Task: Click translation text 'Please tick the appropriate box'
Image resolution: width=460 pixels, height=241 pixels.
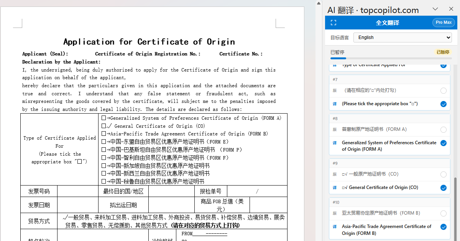Action: (380, 104)
